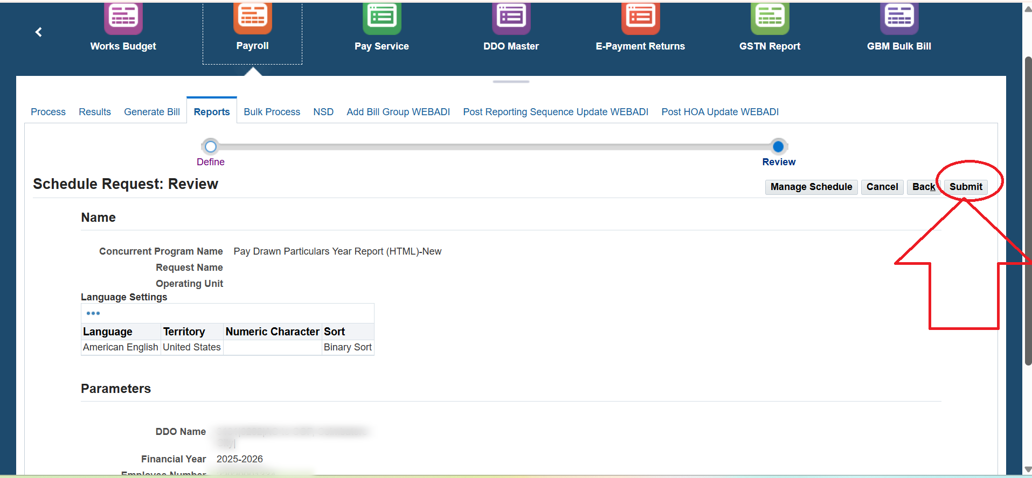Image resolution: width=1032 pixels, height=478 pixels.
Task: Open Add Bill Group WEBADI tab
Action: [x=398, y=112]
